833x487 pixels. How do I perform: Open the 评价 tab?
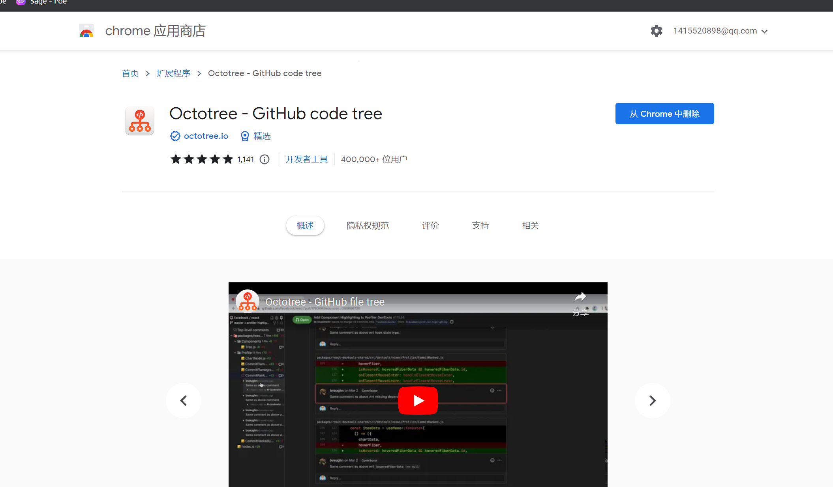click(x=430, y=226)
